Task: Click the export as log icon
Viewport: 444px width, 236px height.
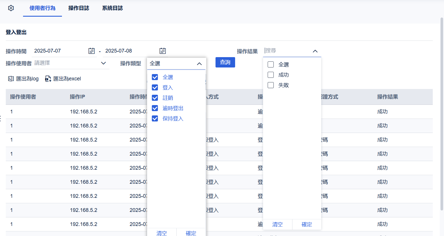Action: coord(11,79)
